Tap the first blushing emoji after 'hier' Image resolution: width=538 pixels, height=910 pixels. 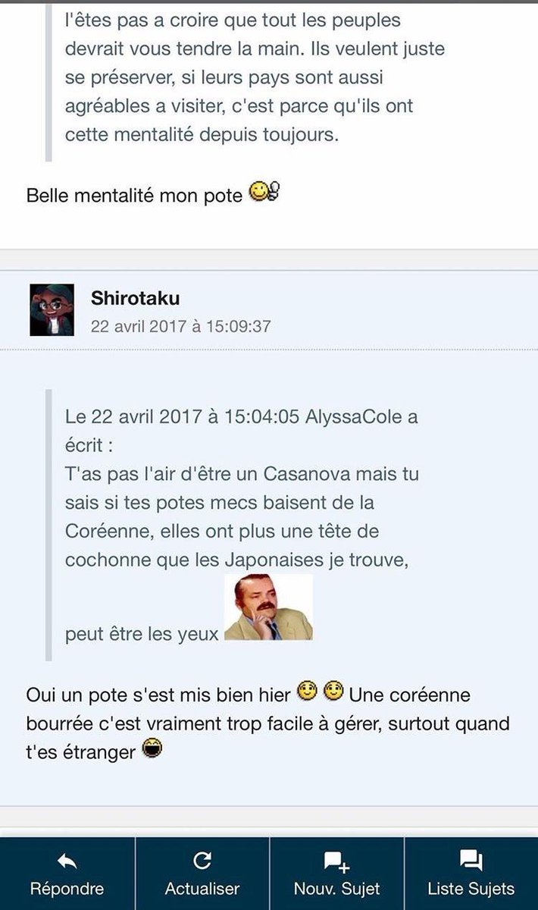[307, 692]
